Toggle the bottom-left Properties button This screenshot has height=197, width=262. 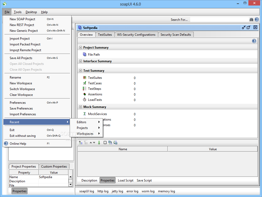coord(20,191)
